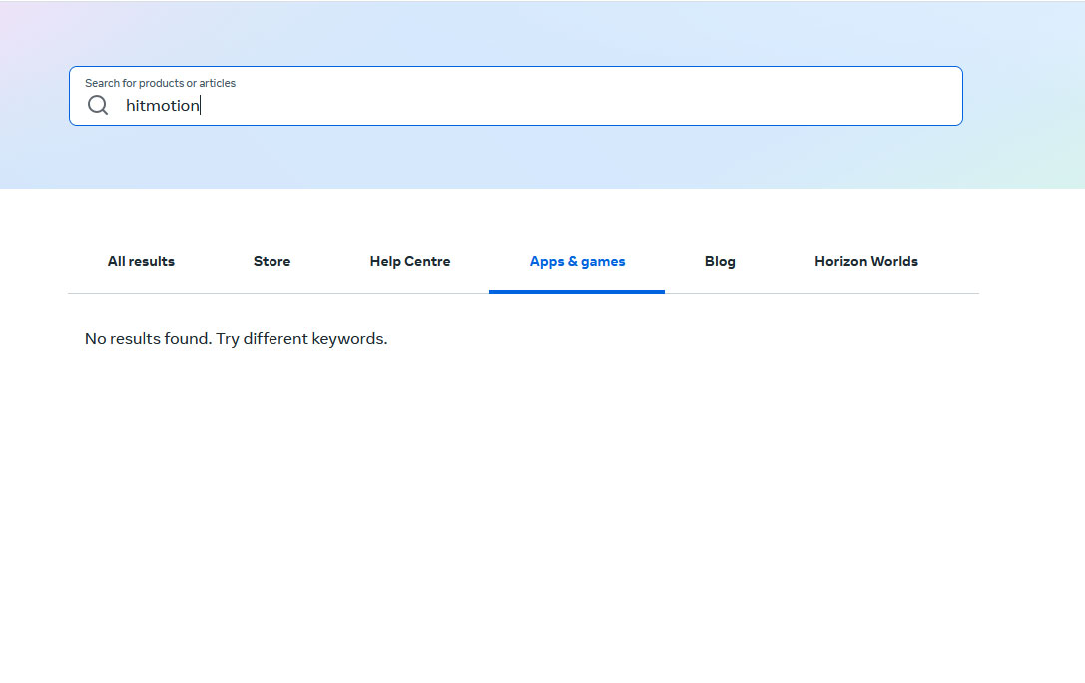Select the Help Centre tab
This screenshot has width=1085, height=683.
click(410, 262)
